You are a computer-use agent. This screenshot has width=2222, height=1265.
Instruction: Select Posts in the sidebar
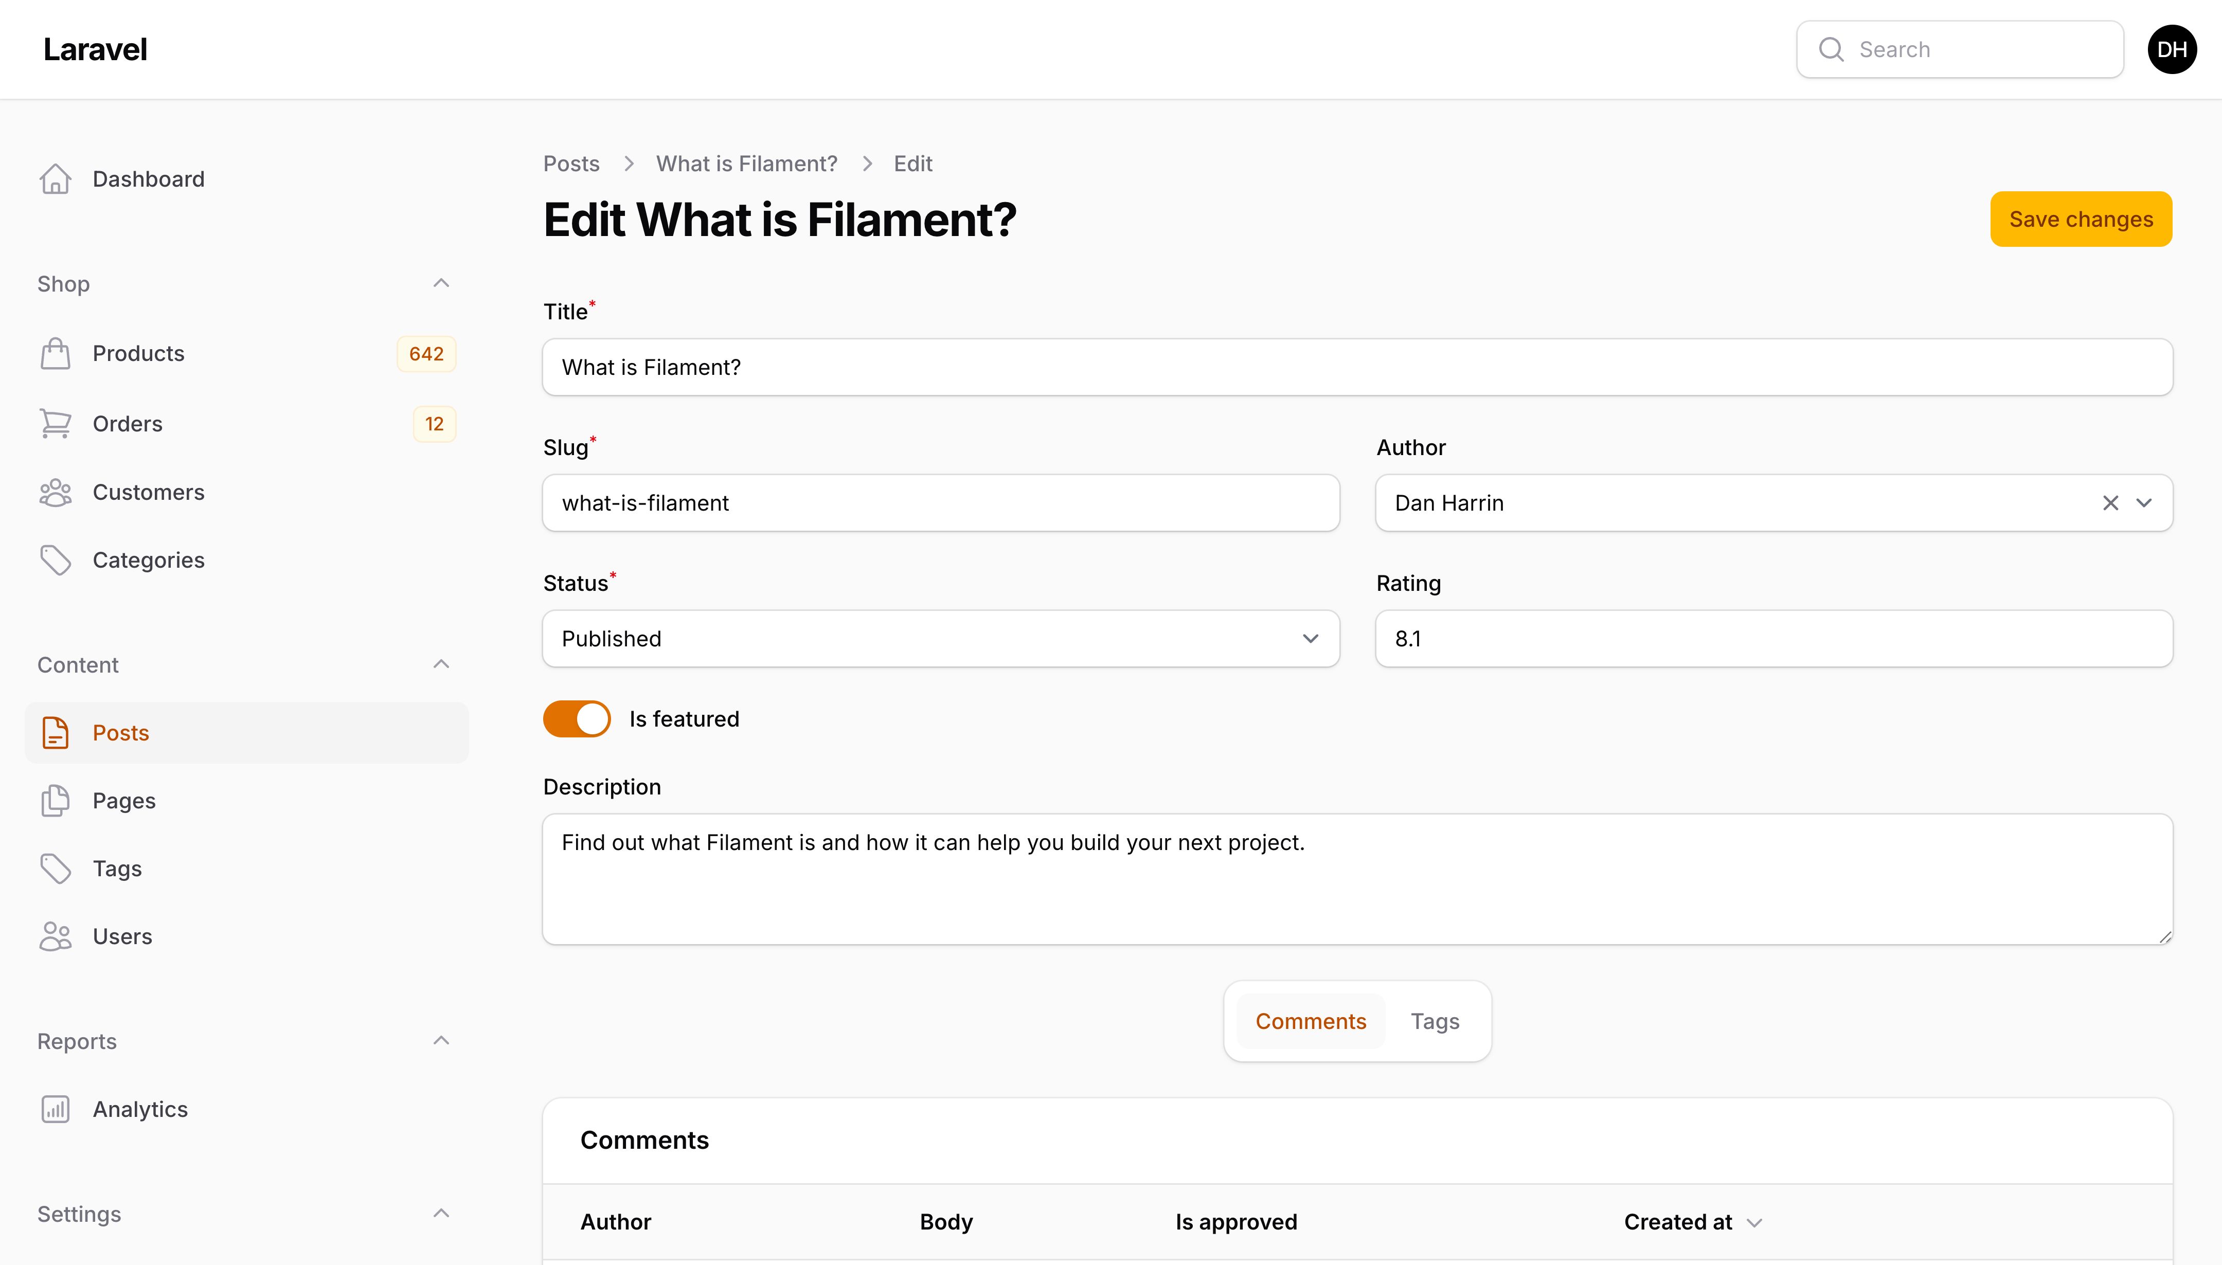coord(247,732)
